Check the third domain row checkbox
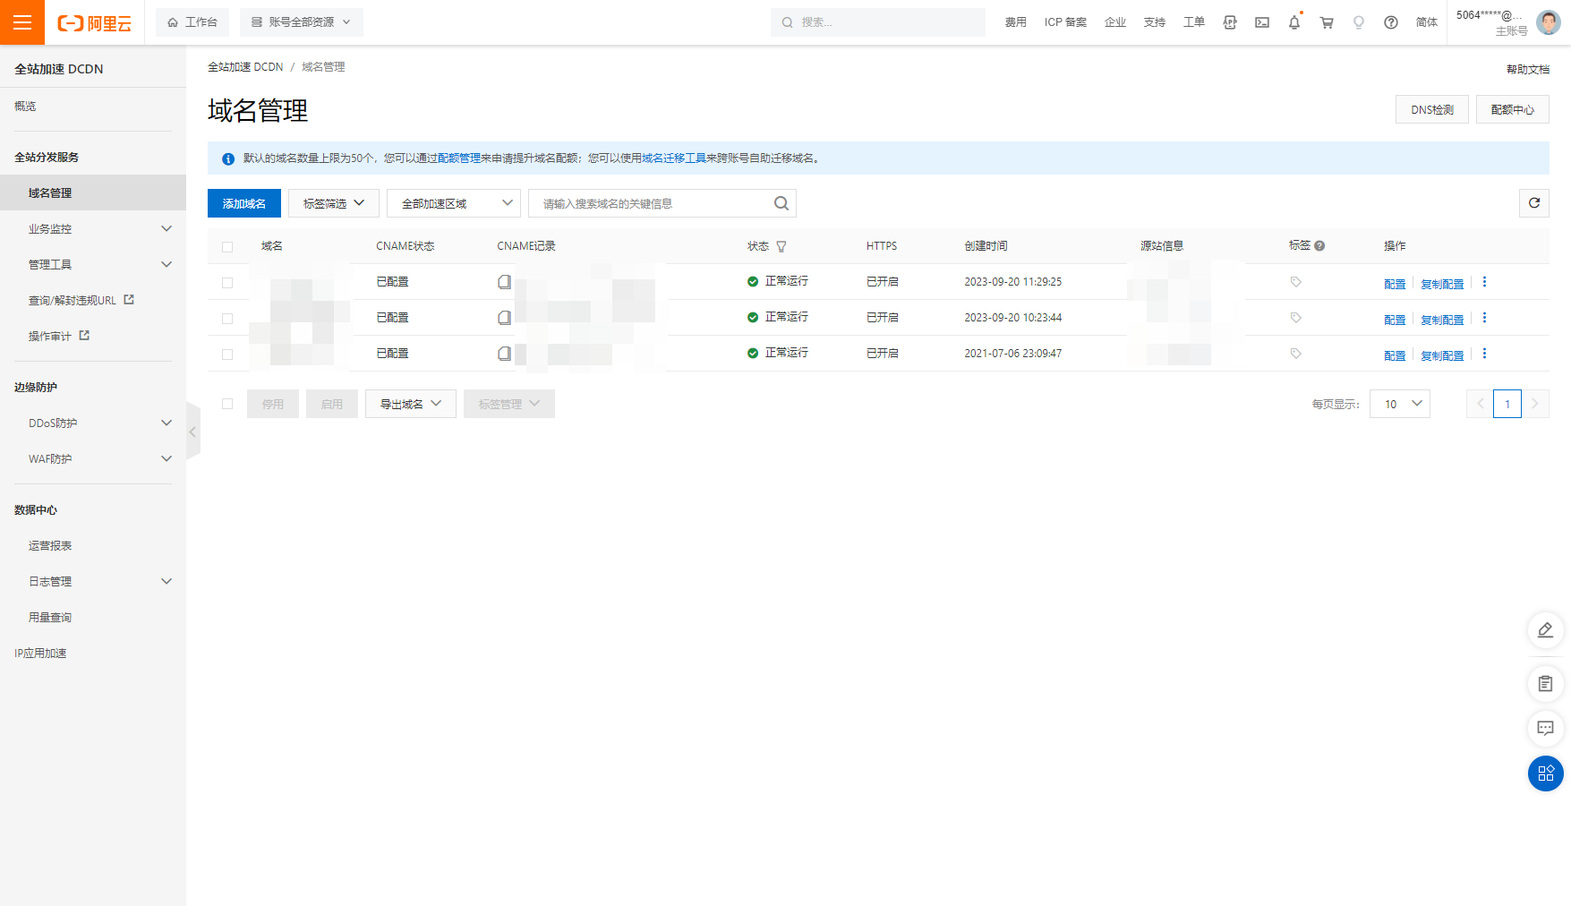The width and height of the screenshot is (1571, 906). tap(227, 355)
